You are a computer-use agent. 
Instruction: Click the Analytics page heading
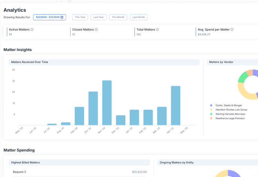[15, 10]
